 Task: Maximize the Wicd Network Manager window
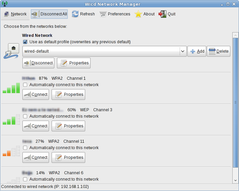tap(228, 4)
